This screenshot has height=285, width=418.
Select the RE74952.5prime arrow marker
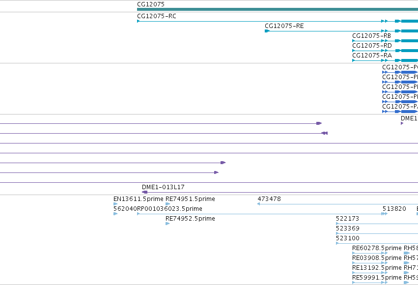[x=167, y=224]
